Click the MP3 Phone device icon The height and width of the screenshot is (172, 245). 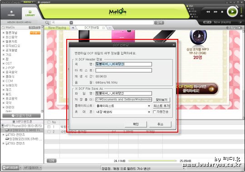pos(3,126)
